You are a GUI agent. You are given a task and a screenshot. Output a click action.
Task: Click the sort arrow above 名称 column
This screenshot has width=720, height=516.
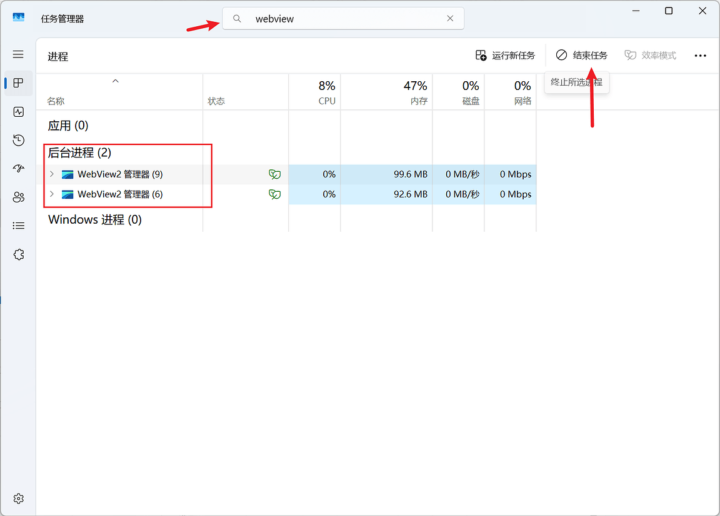tap(116, 81)
